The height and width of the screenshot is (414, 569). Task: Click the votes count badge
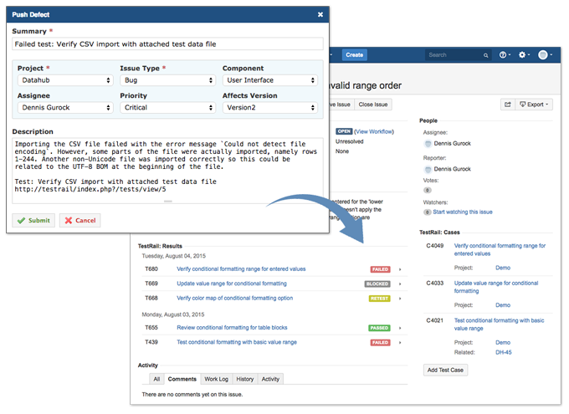428,190
